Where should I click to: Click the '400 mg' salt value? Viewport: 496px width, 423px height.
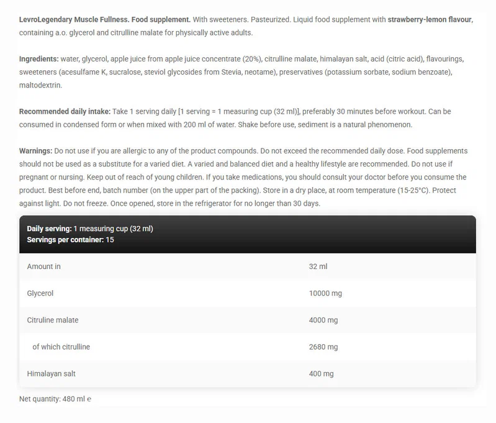(322, 374)
